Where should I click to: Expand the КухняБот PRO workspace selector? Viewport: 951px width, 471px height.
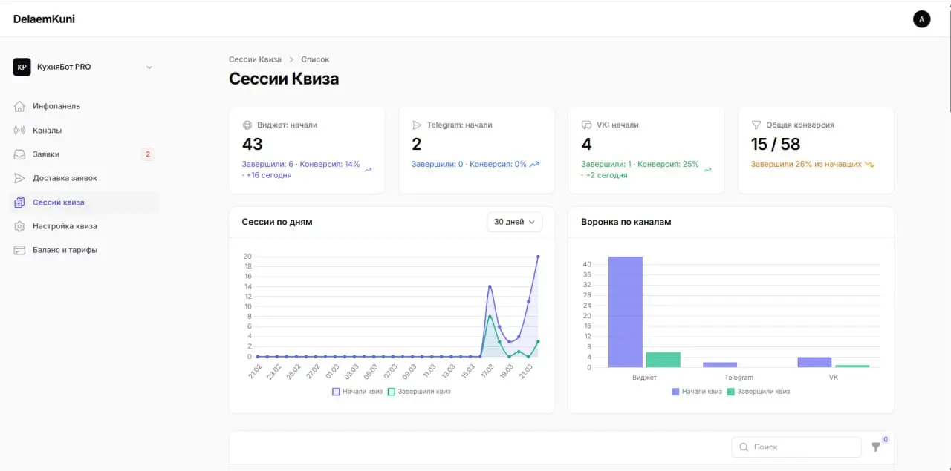click(149, 66)
